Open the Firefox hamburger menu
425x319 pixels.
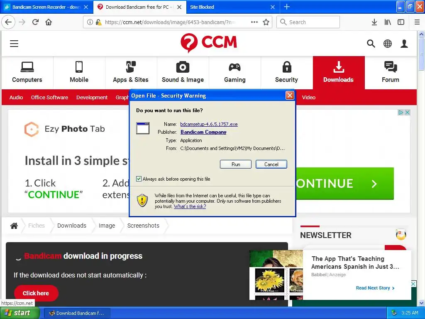(417, 22)
